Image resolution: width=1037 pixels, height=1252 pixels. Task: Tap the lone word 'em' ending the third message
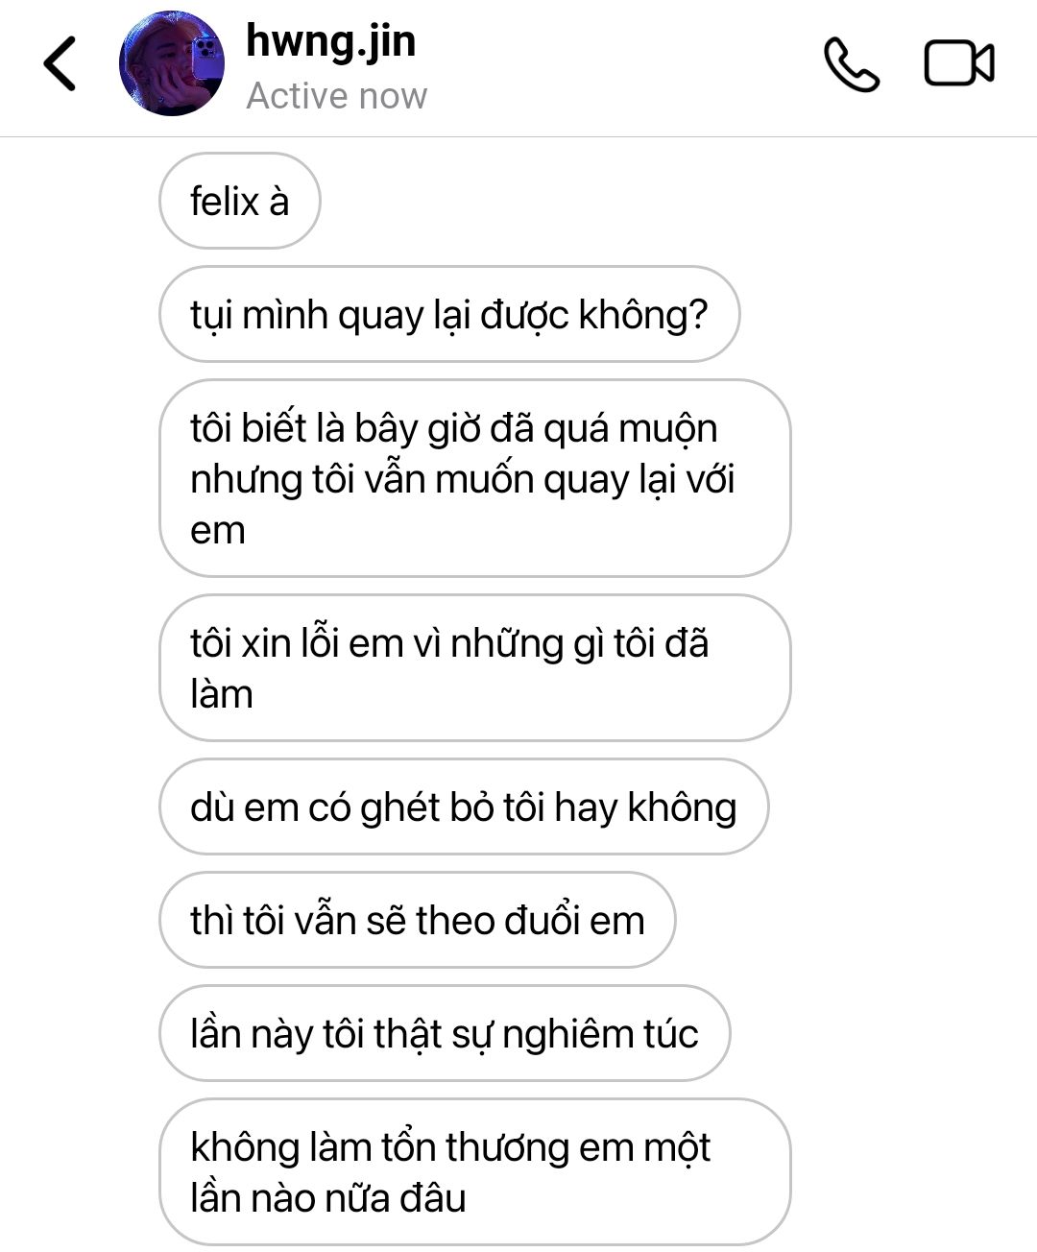click(x=218, y=531)
